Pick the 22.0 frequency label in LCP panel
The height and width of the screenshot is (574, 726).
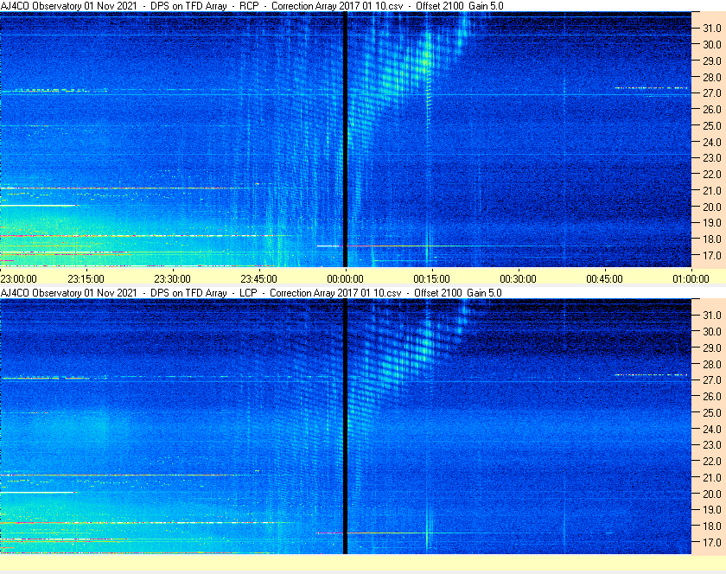[x=712, y=461]
